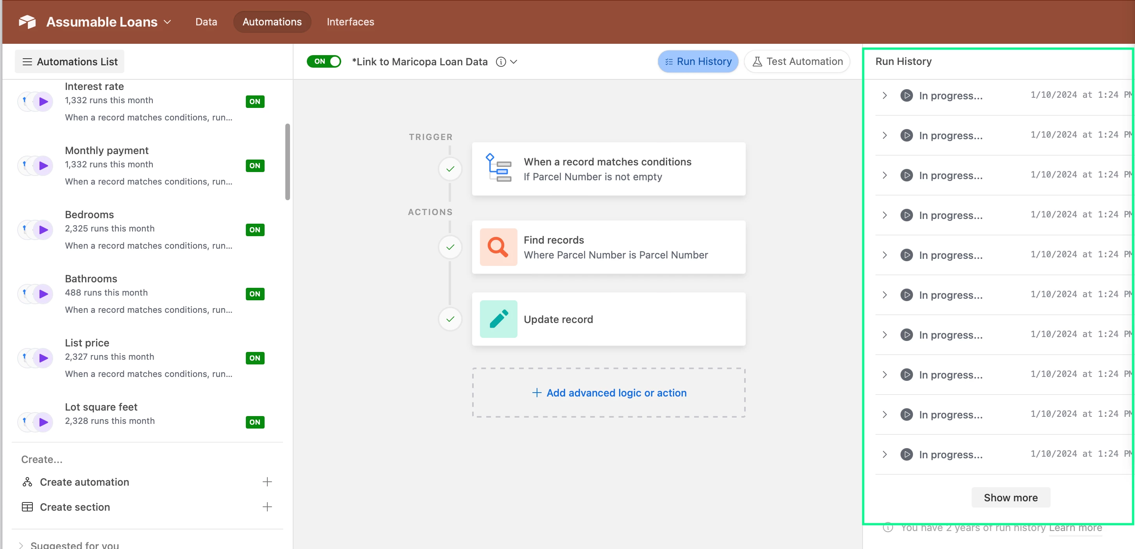Viewport: 1135px width, 549px height.
Task: Click the Find records magnifier icon
Action: tap(498, 247)
